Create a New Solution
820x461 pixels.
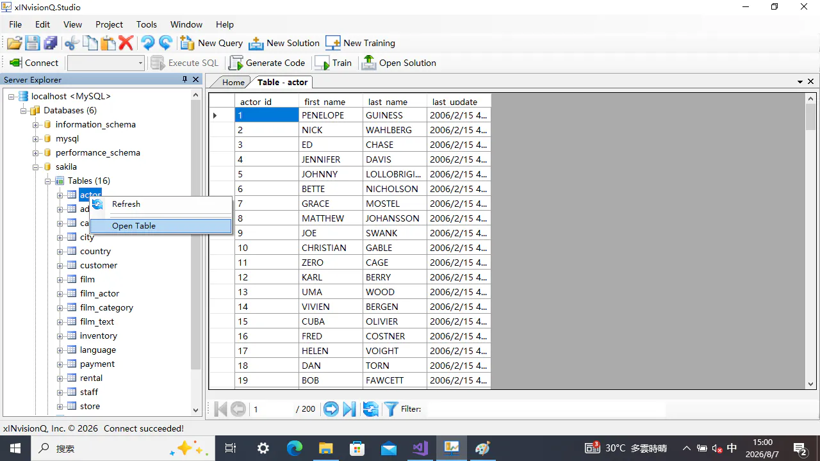(284, 43)
